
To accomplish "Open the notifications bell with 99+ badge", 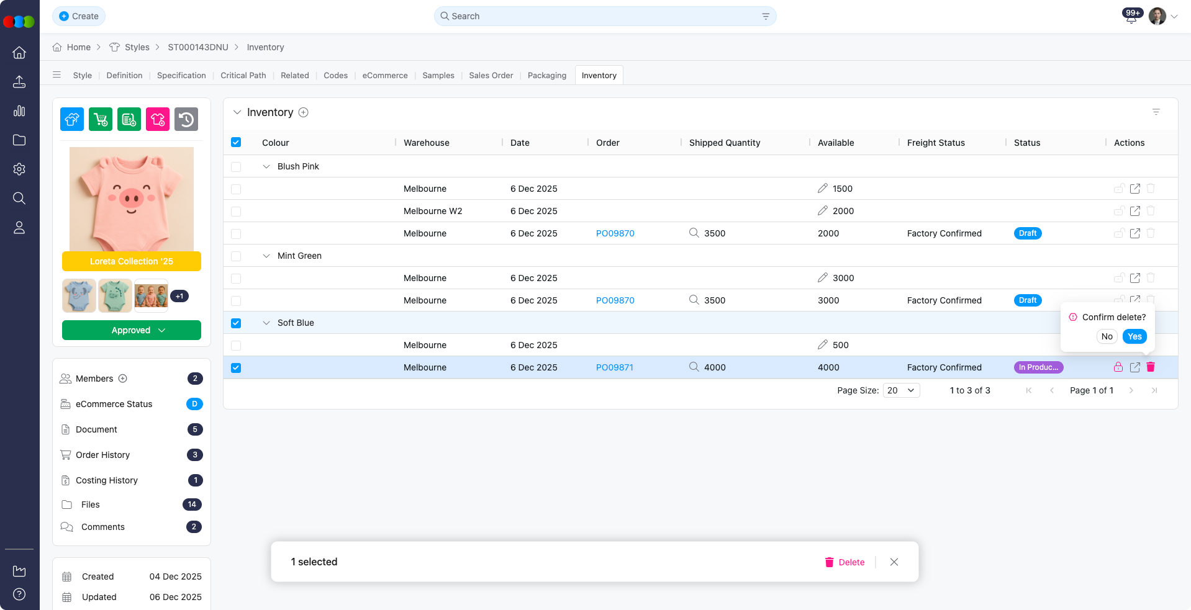I will pos(1131,17).
